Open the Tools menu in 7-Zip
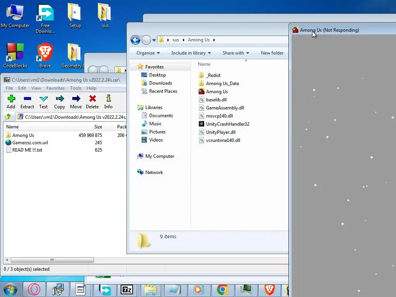This screenshot has height=297, width=396. 75,88
